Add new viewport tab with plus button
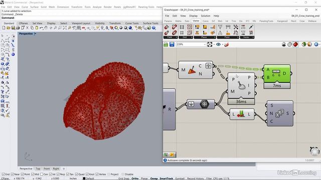321x180 pixels. point(64,168)
